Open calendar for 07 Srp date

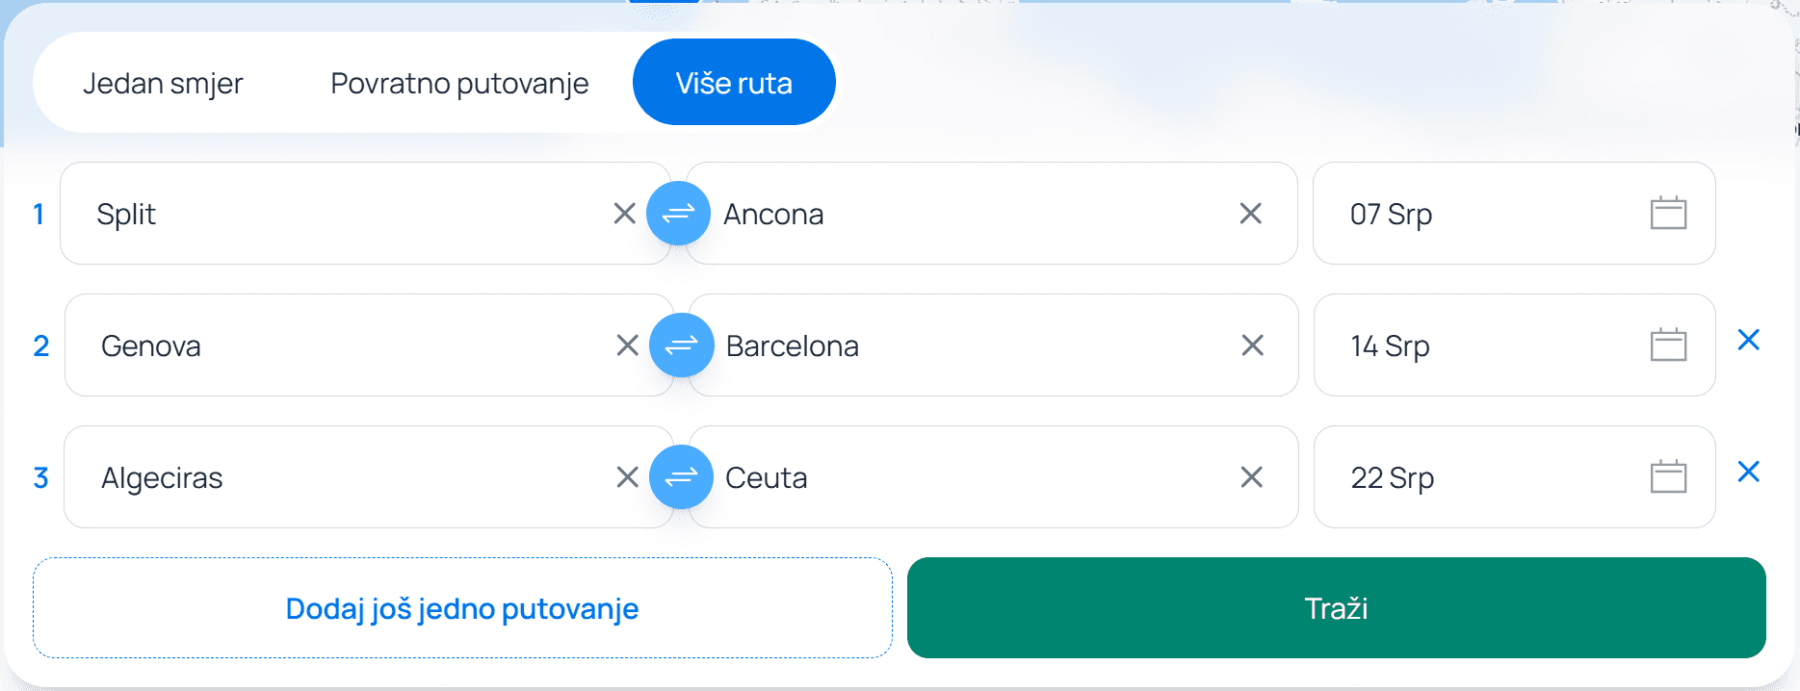point(1668,214)
